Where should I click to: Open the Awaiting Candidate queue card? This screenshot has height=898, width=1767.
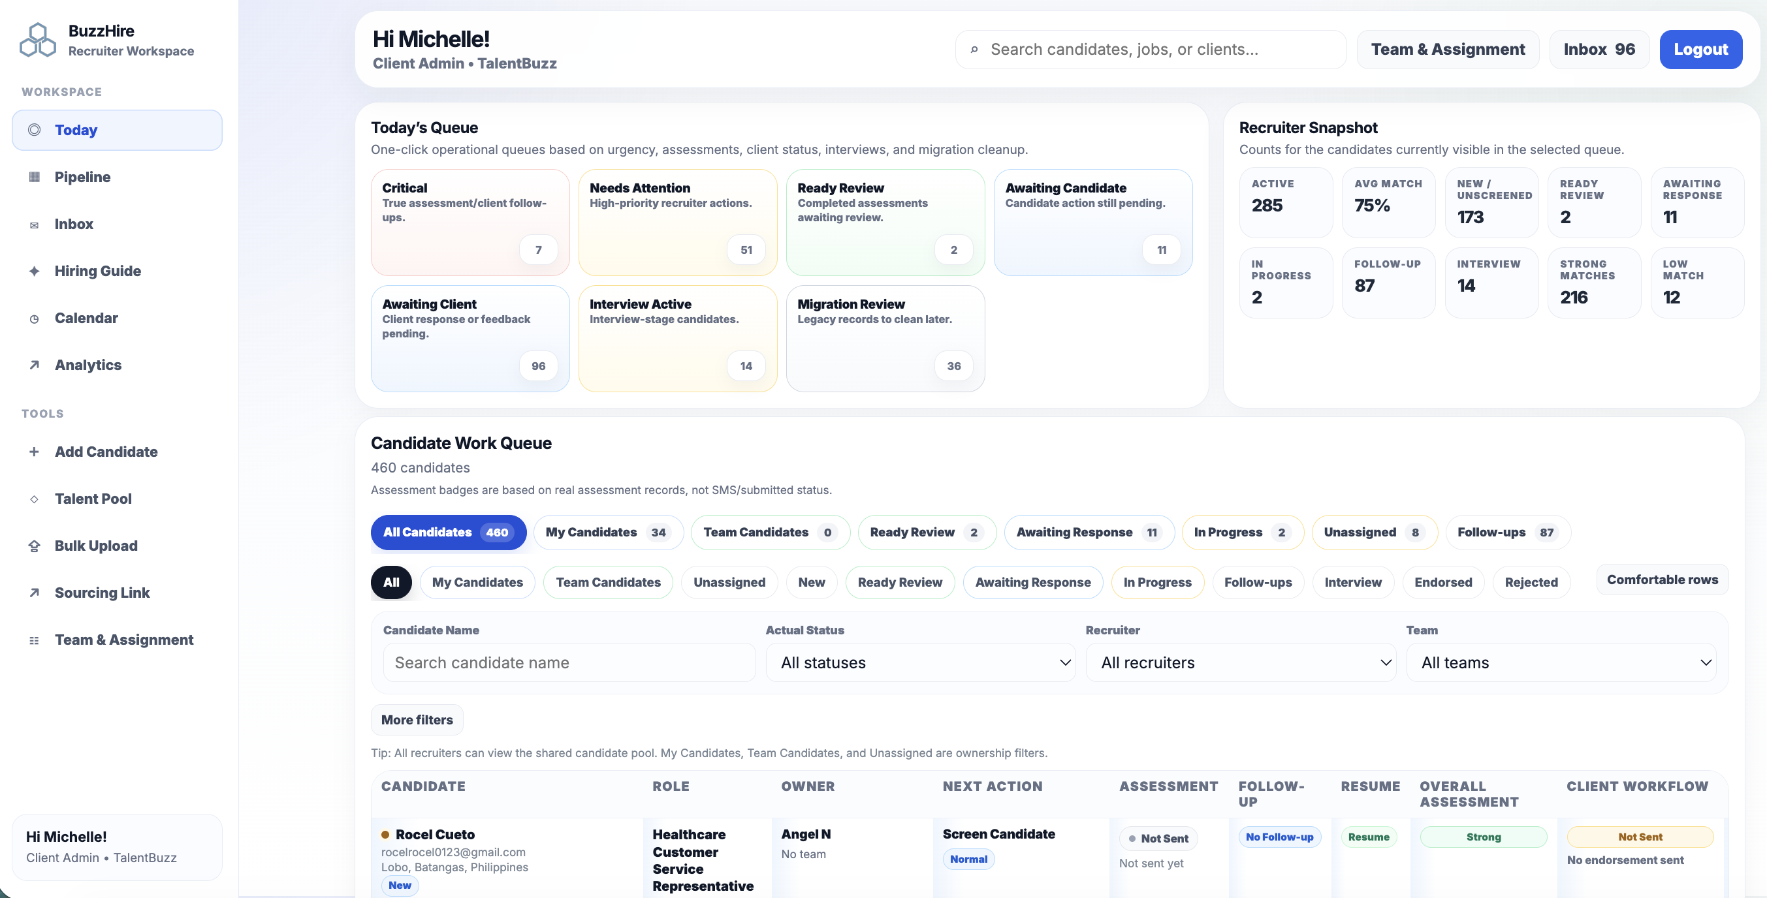1092,223
